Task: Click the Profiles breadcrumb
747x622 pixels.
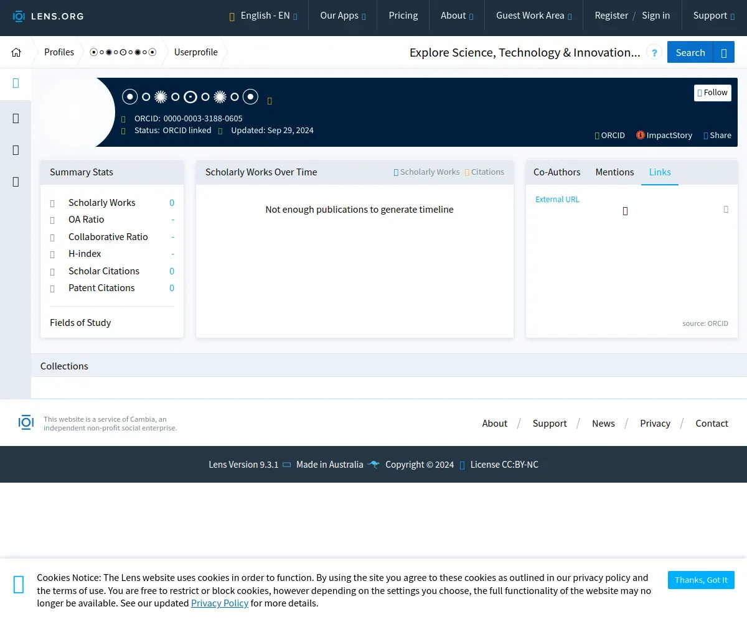Action: coord(59,52)
